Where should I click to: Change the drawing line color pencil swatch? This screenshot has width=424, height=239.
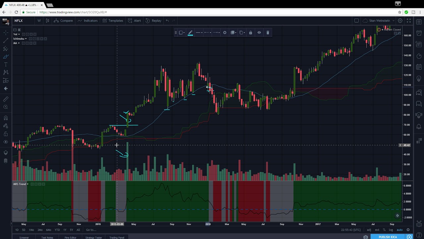click(x=190, y=33)
